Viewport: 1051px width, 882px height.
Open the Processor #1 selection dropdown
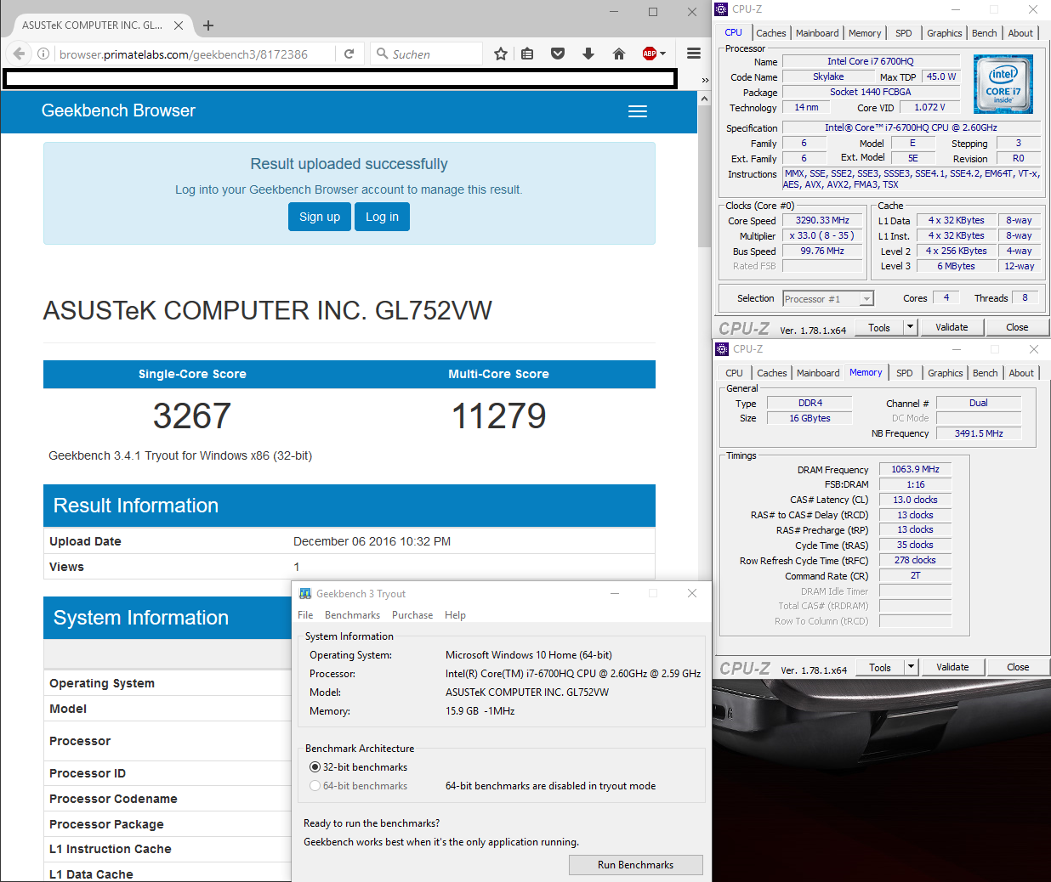pos(866,299)
